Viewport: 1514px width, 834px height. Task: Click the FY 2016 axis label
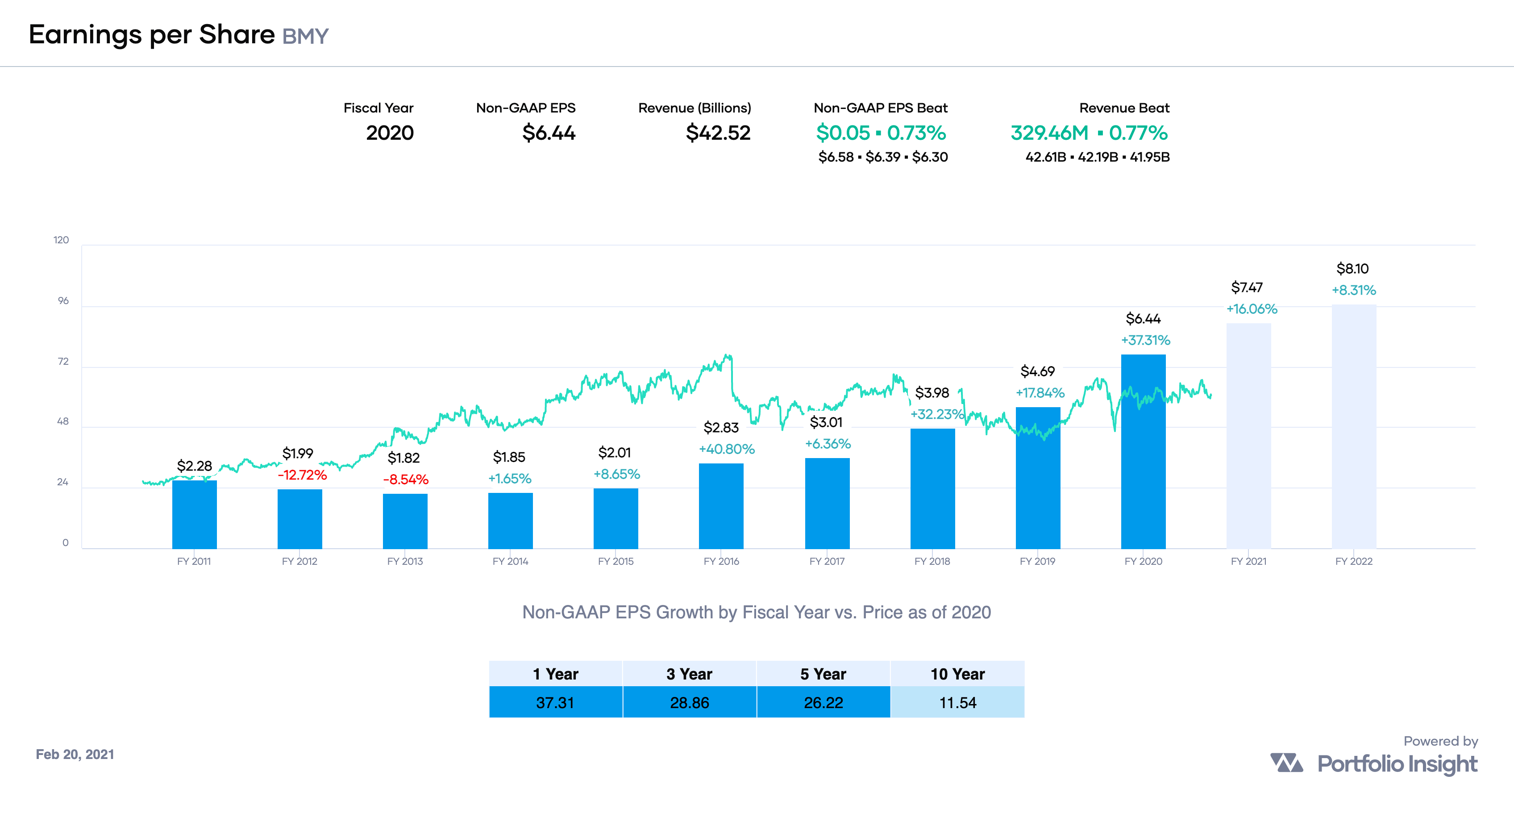coord(721,561)
